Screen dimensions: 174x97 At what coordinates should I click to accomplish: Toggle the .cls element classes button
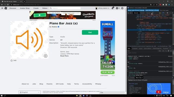163,51
